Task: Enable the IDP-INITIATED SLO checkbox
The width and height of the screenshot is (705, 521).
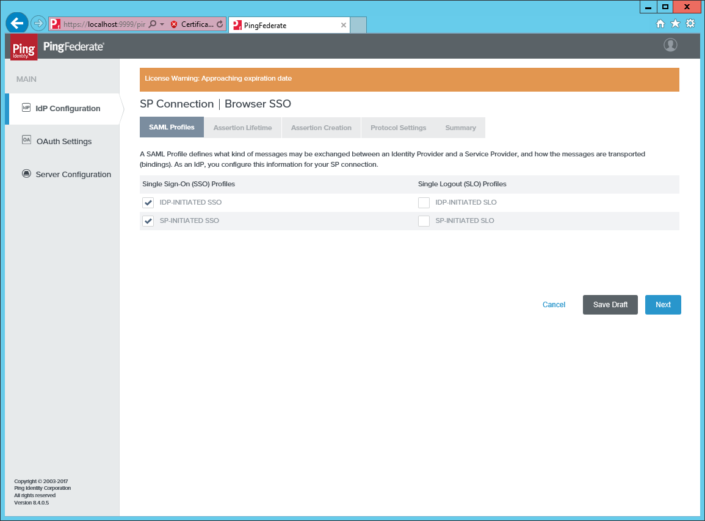Action: [x=424, y=202]
